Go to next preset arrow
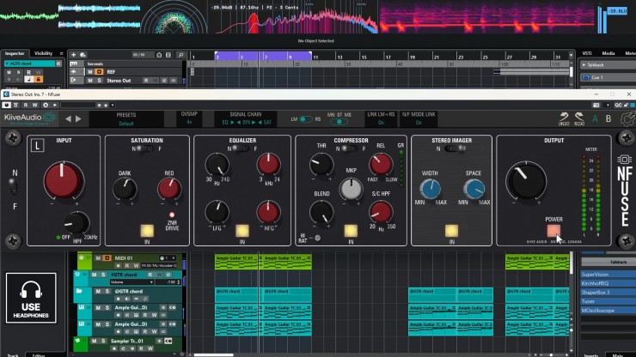The height and width of the screenshot is (357, 636). 79,118
